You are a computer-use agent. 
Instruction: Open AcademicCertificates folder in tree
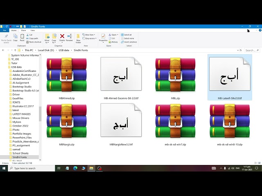pos(24,71)
